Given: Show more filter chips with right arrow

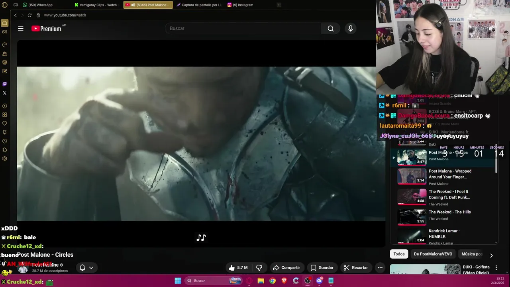Looking at the screenshot, I should [x=491, y=256].
